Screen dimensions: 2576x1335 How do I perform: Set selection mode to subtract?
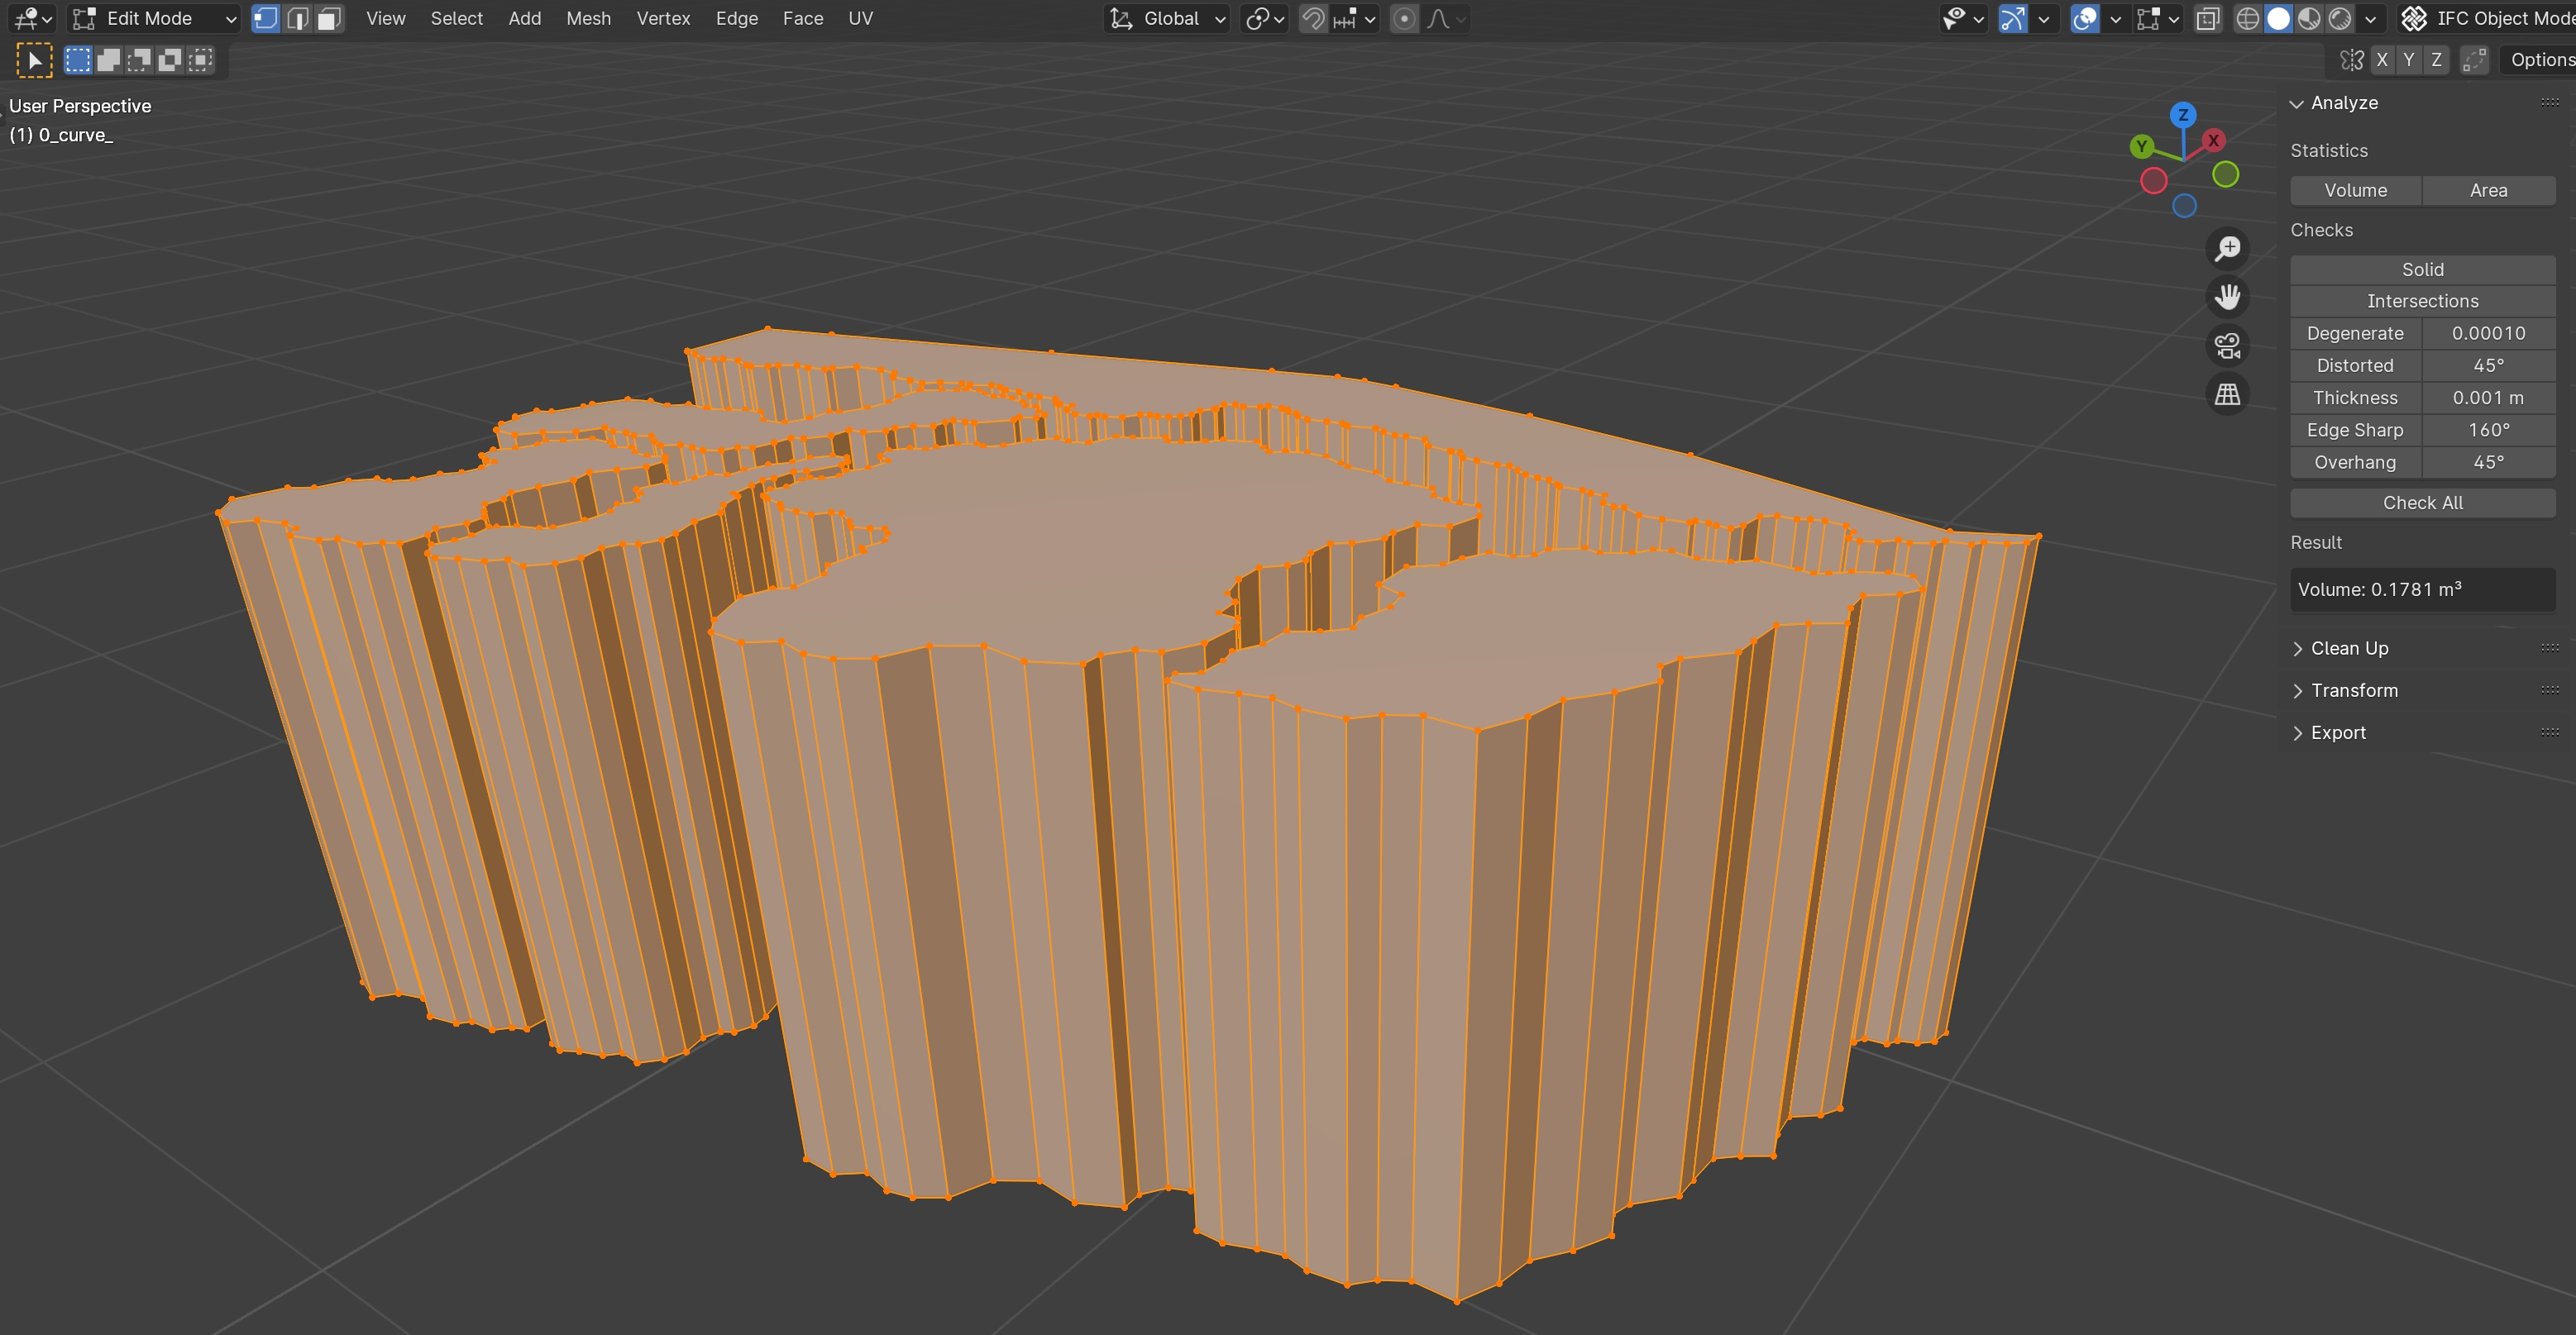click(x=139, y=60)
